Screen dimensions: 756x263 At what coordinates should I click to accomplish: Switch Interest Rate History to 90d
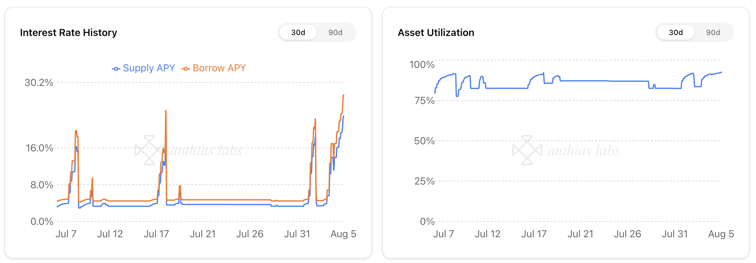tap(335, 33)
